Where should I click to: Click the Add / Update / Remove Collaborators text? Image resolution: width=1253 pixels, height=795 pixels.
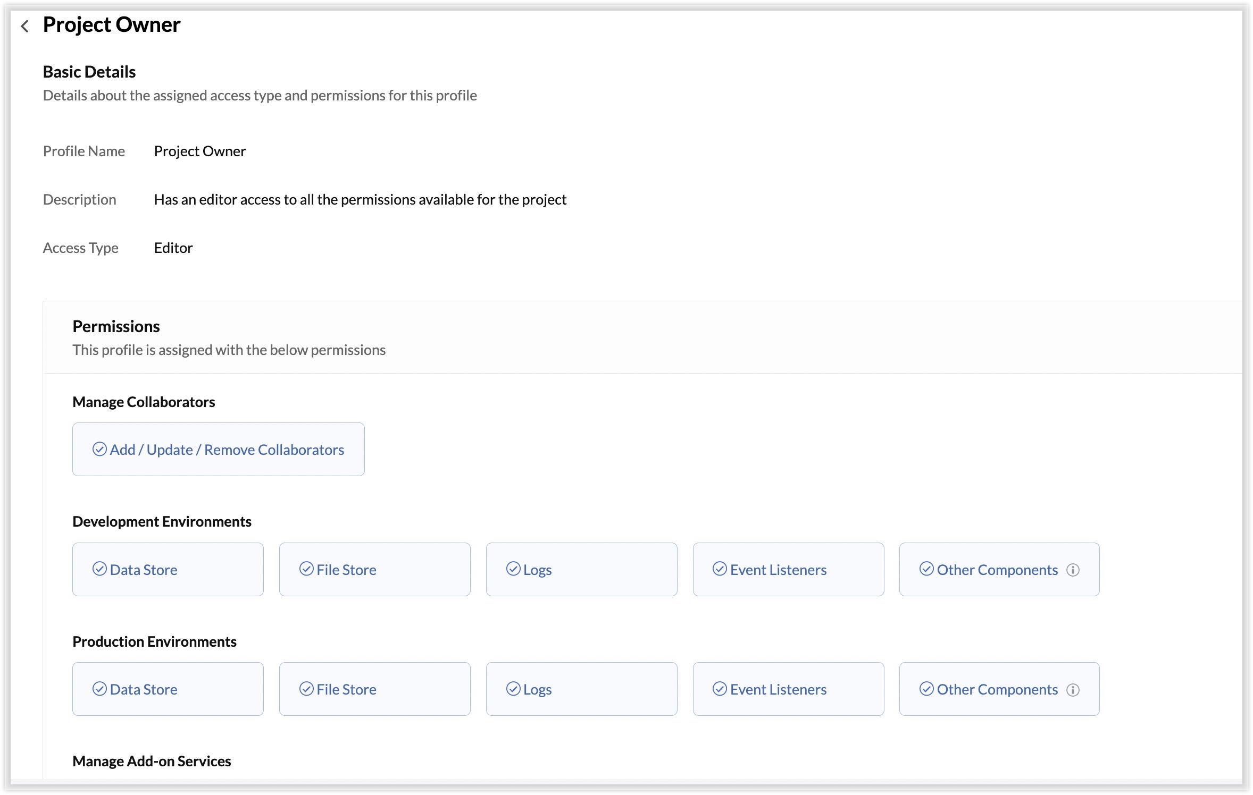coord(227,450)
